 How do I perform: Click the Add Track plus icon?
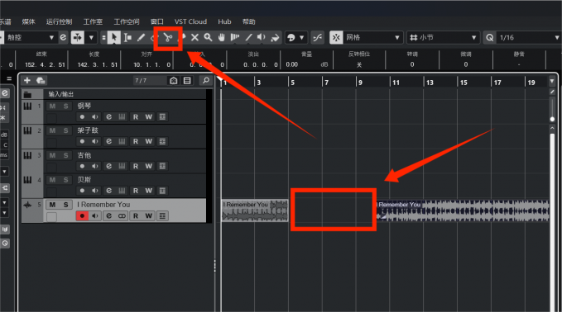coord(27,80)
